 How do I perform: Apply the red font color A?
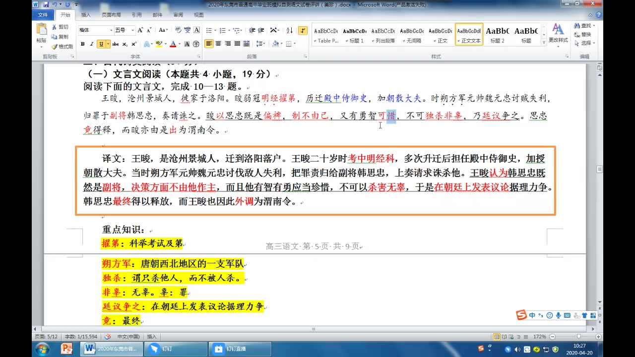(x=173, y=44)
